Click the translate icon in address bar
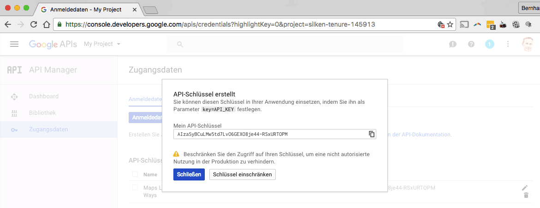 (x=441, y=25)
